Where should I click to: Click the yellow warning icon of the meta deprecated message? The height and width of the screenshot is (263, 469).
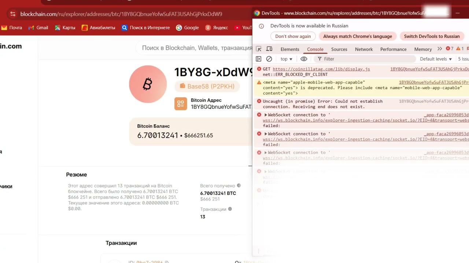(x=259, y=83)
